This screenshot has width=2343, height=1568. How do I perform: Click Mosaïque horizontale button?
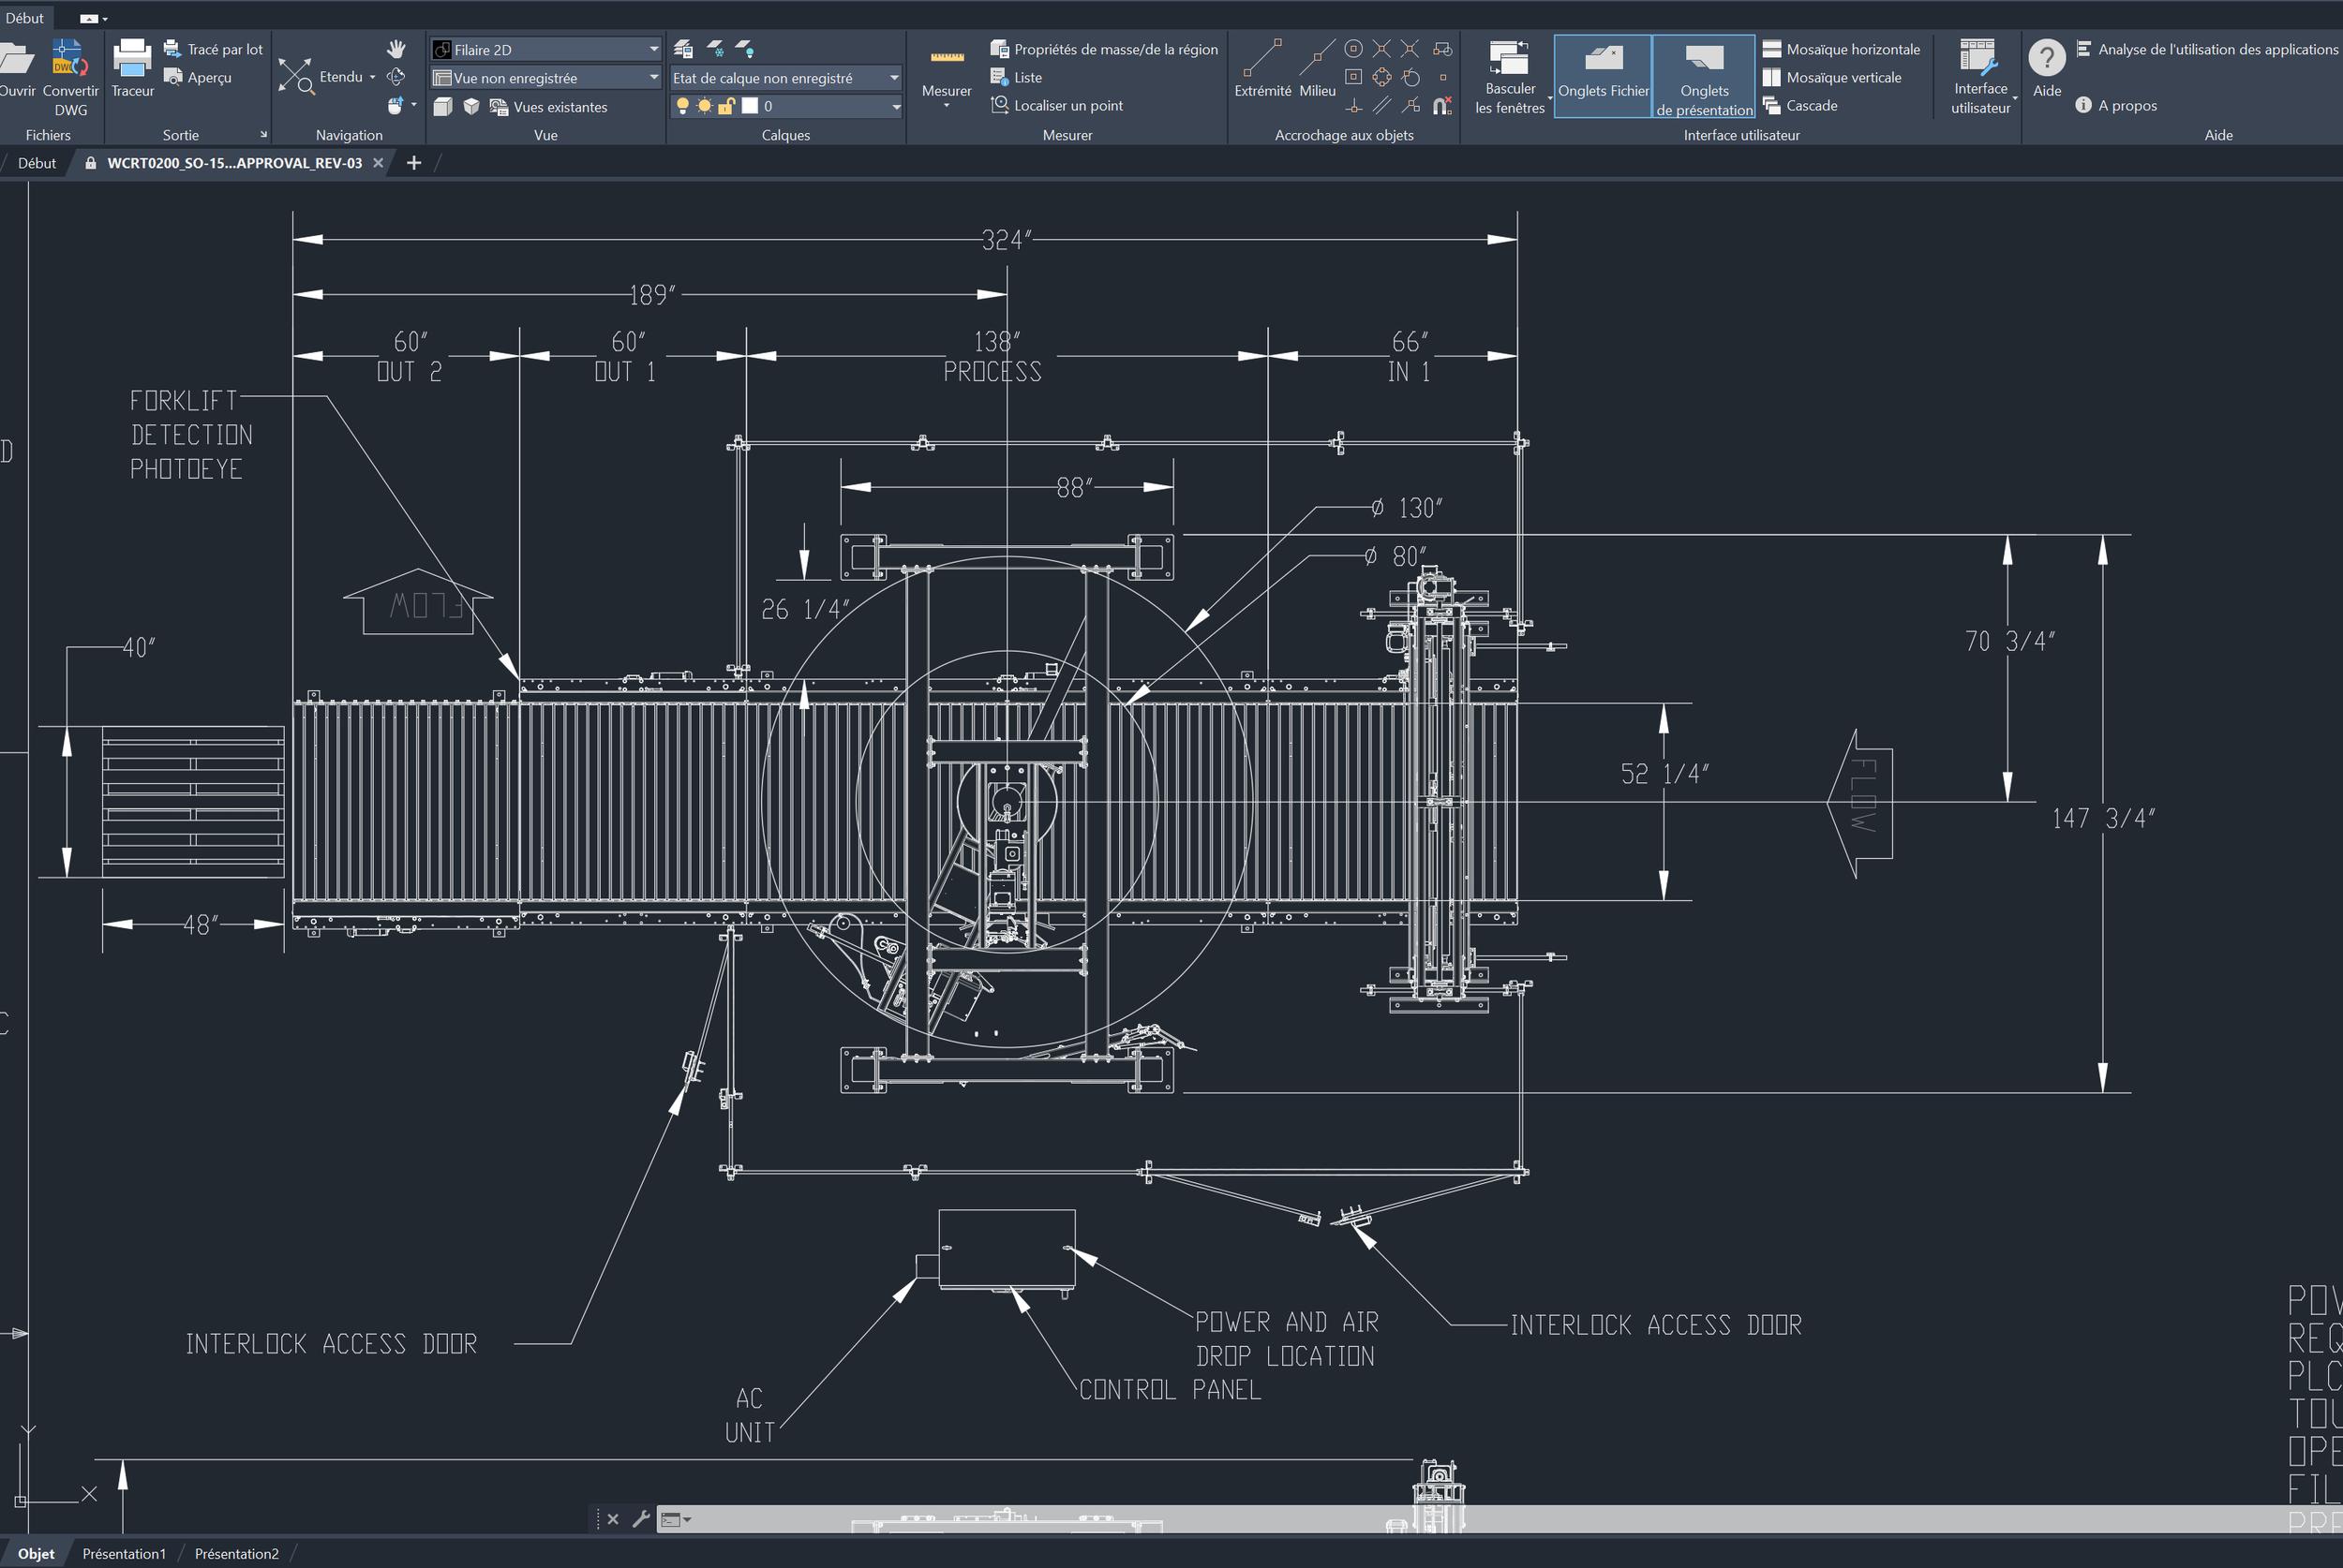[1852, 49]
